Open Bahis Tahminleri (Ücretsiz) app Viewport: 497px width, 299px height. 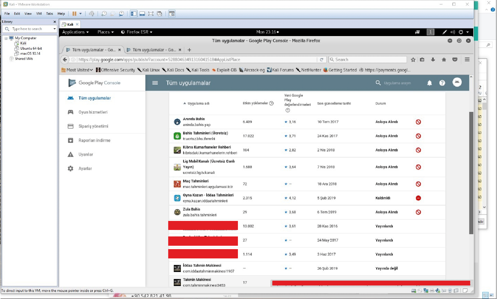coord(205,133)
